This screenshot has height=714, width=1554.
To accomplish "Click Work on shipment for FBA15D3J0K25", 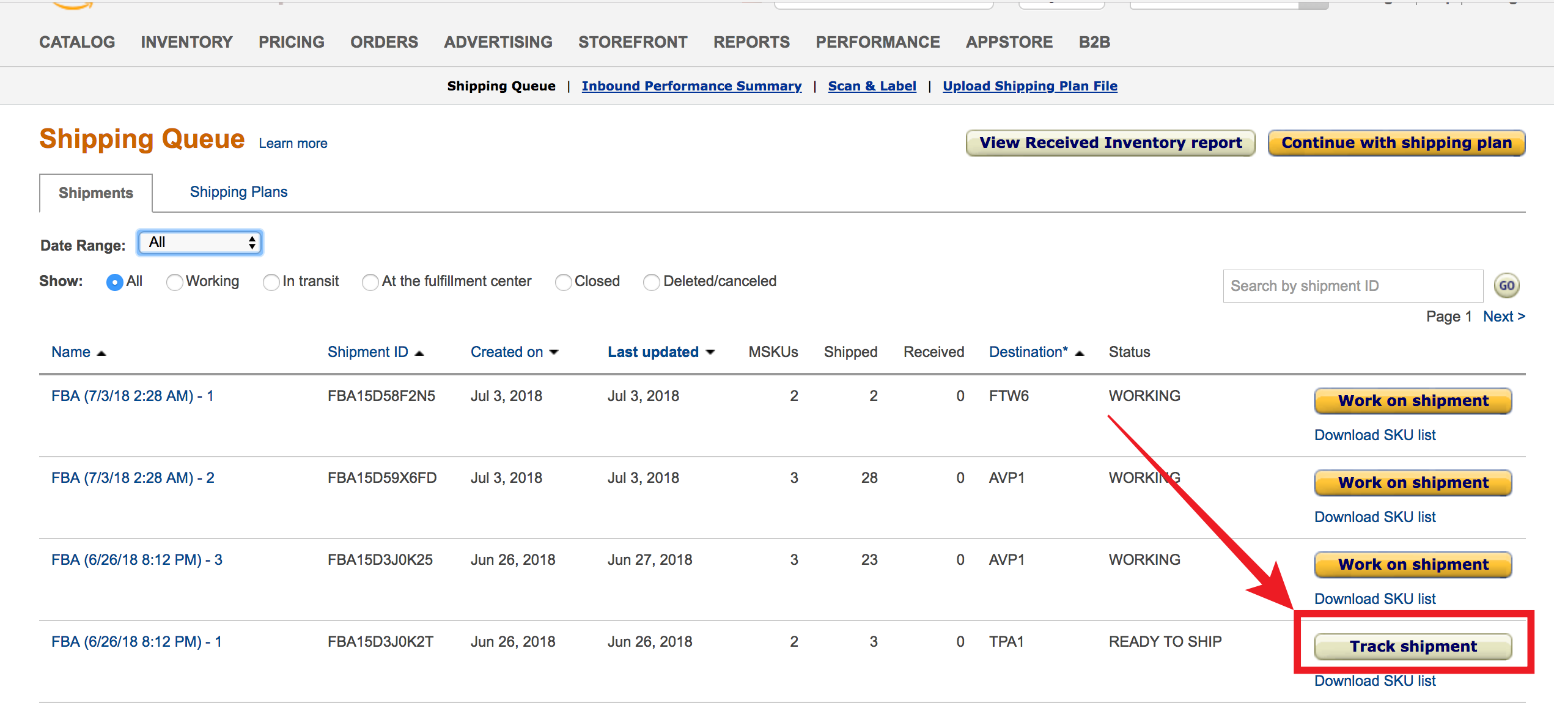I will pyautogui.click(x=1413, y=565).
